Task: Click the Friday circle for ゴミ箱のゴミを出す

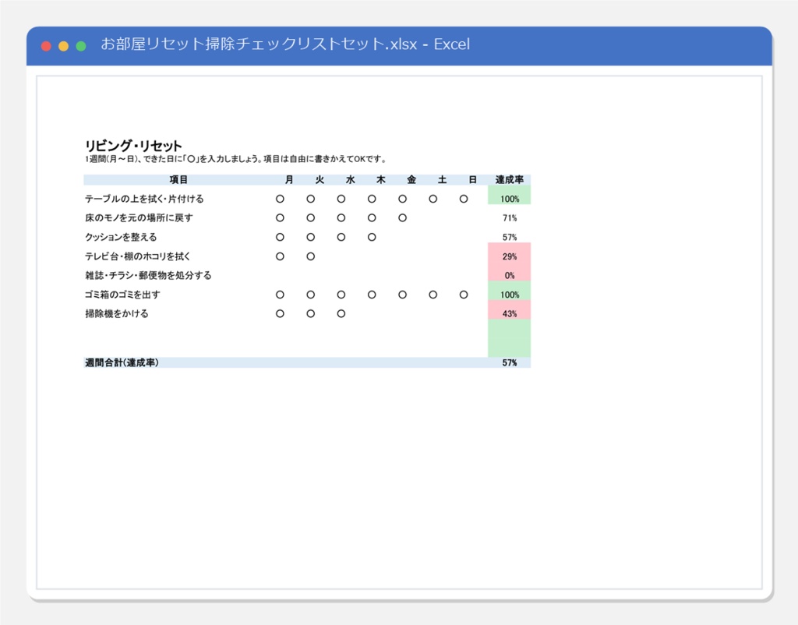Action: click(x=403, y=295)
